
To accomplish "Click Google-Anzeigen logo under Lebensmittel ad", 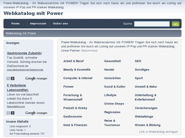I will pos(36,113).
